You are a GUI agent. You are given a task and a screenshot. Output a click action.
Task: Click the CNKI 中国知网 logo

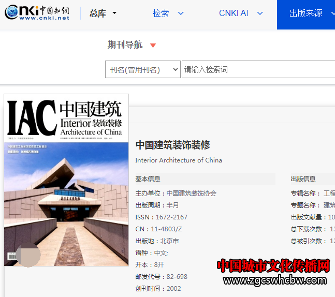click(37, 13)
